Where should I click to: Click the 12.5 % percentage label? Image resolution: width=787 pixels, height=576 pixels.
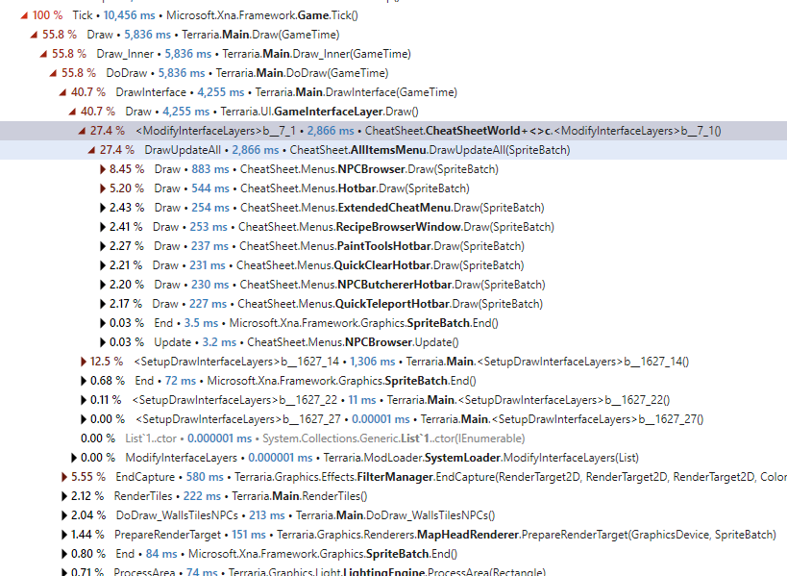(107, 362)
